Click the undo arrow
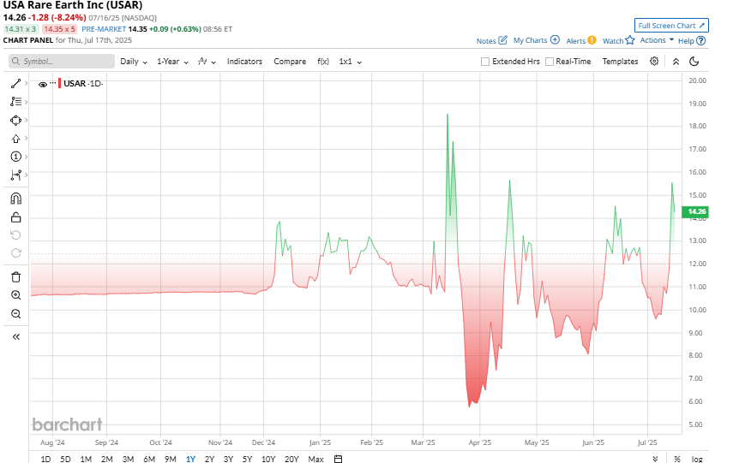This screenshot has height=463, width=739. coord(15,235)
